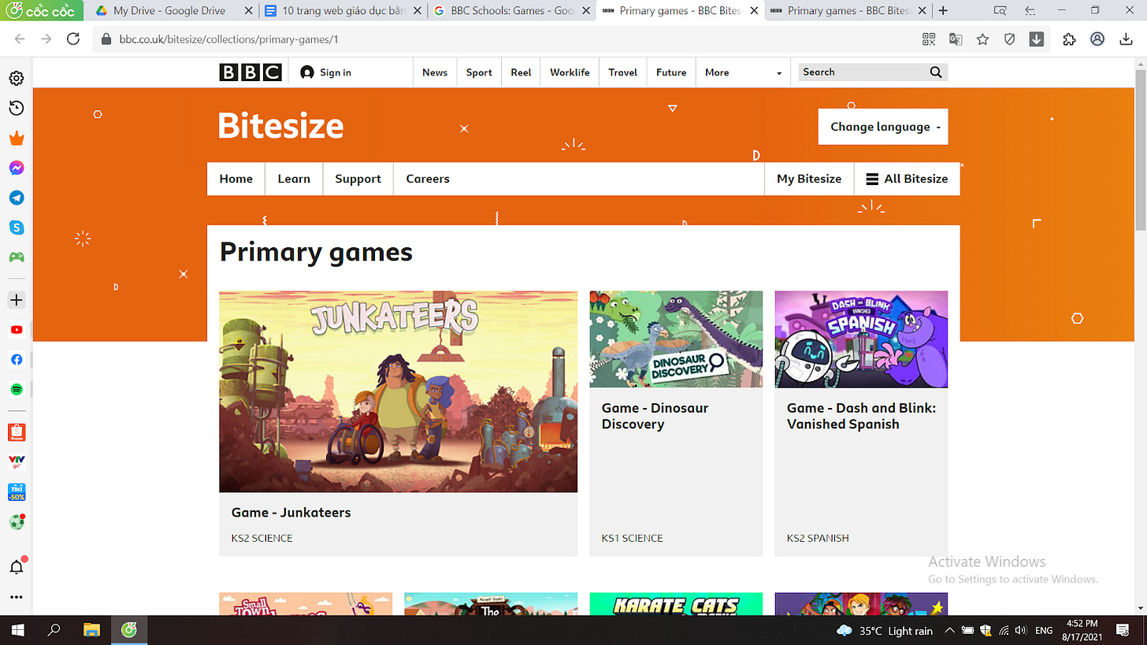
Task: Open Bitesize Home menu item
Action: 236,179
